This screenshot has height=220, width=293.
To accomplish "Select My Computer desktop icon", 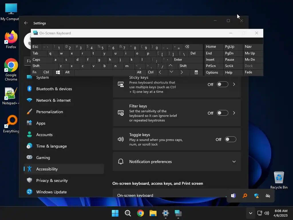I will click(x=10, y=12).
